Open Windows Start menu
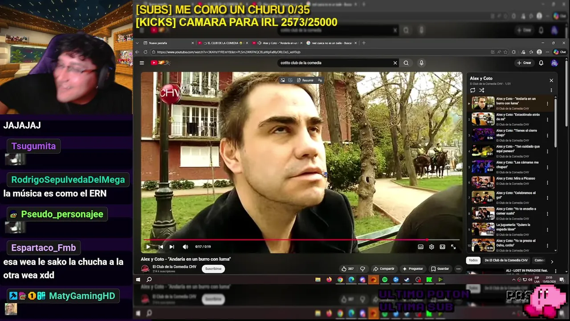This screenshot has height=321, width=570. click(x=138, y=280)
